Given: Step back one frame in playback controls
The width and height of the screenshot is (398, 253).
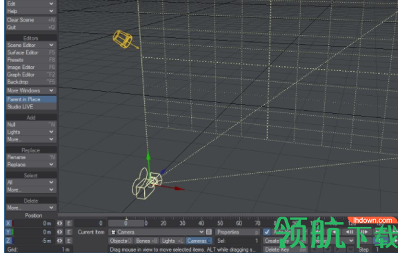Looking at the screenshot, I should click(350, 232).
